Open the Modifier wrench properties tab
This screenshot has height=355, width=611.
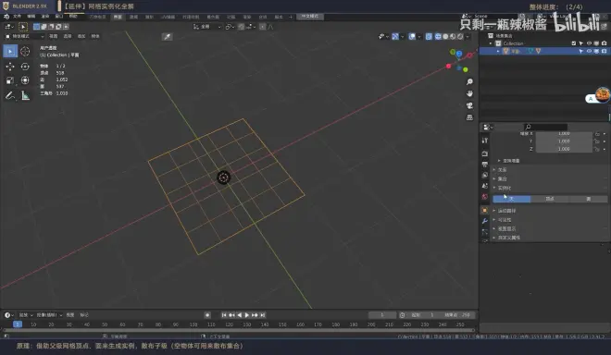click(x=485, y=221)
